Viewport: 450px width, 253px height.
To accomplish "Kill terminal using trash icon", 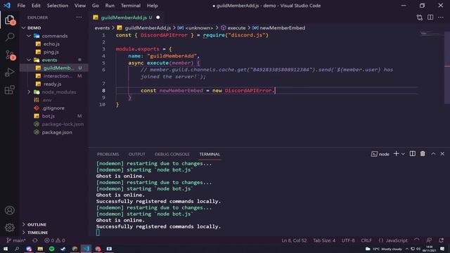I will click(423, 154).
